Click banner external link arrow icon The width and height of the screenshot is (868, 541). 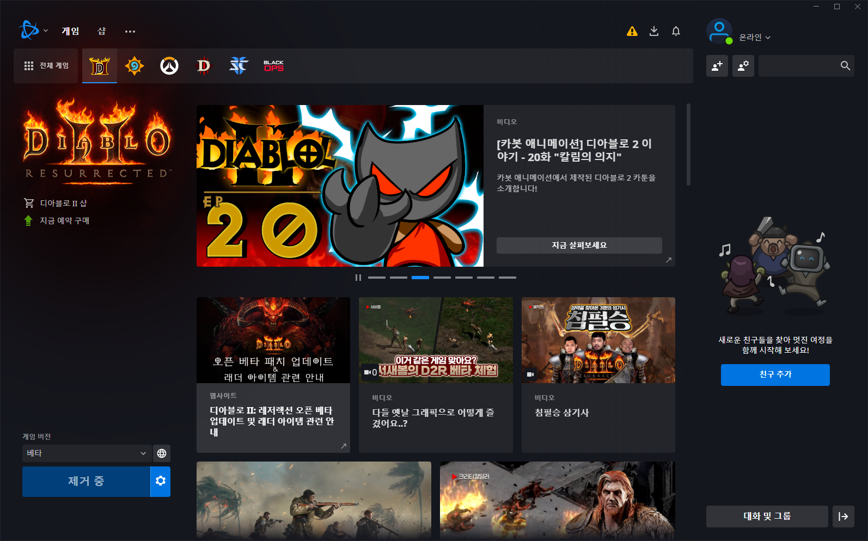(x=669, y=260)
